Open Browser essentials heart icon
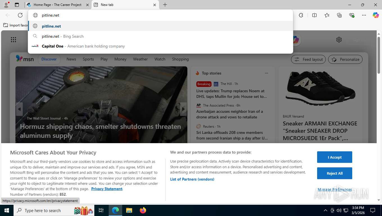This screenshot has height=216, width=382. click(352, 15)
